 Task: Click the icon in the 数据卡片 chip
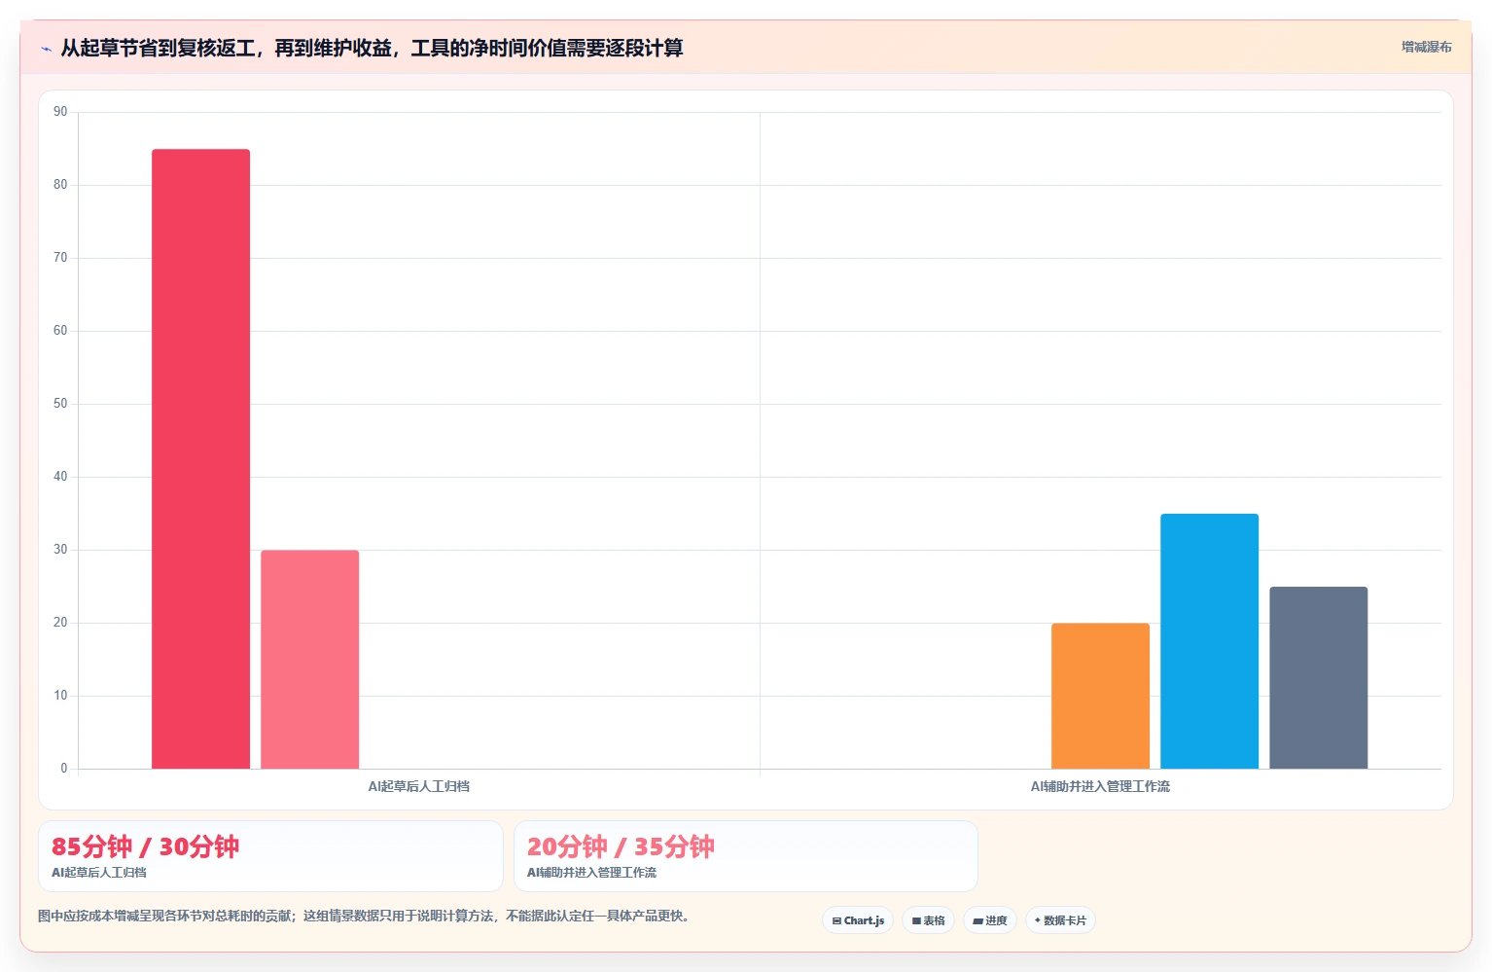(1038, 920)
